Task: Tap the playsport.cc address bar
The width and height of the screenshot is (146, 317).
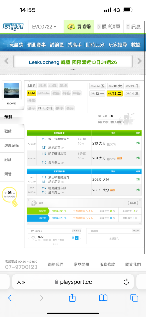Action: [73, 282]
